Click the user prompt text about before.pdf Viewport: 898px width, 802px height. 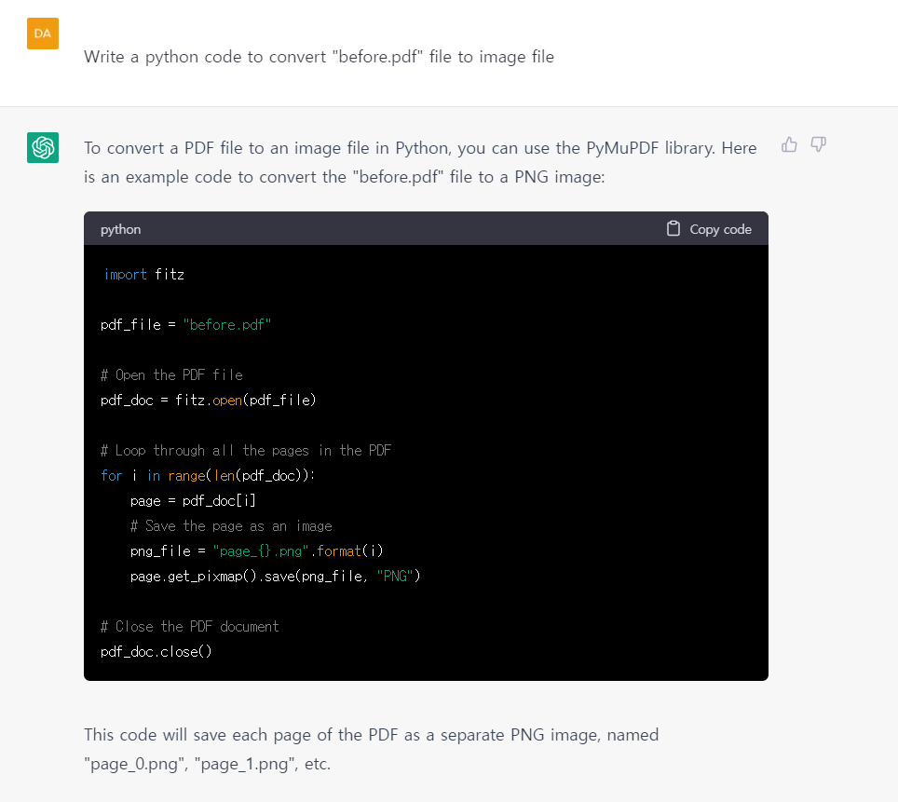pos(319,57)
